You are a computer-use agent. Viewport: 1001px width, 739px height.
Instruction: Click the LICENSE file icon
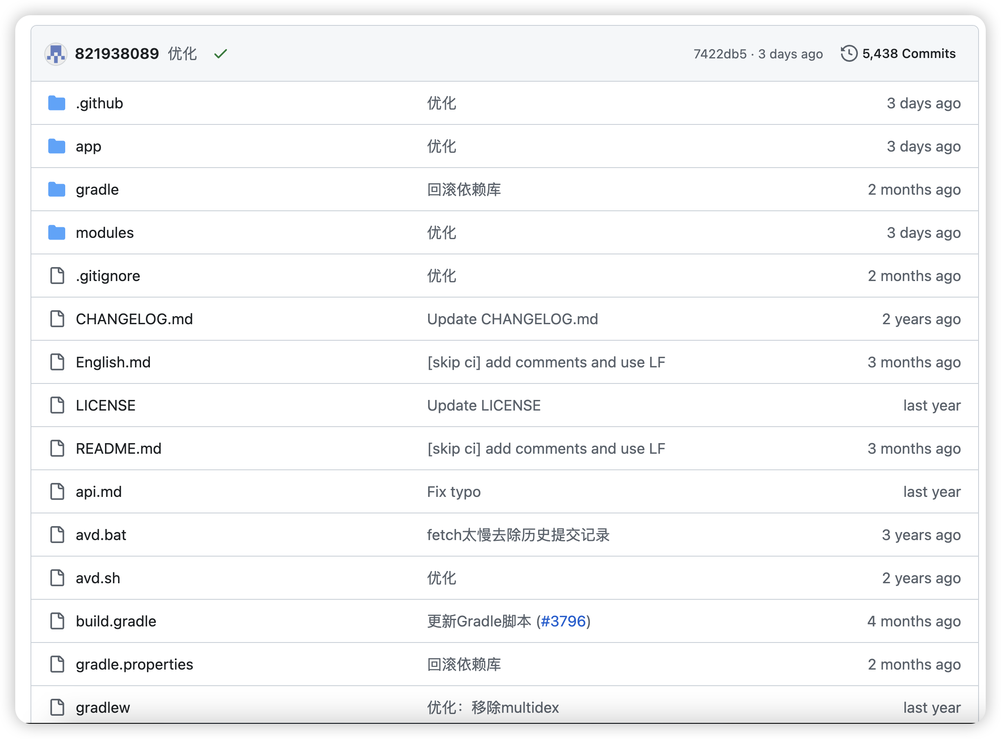click(x=57, y=405)
